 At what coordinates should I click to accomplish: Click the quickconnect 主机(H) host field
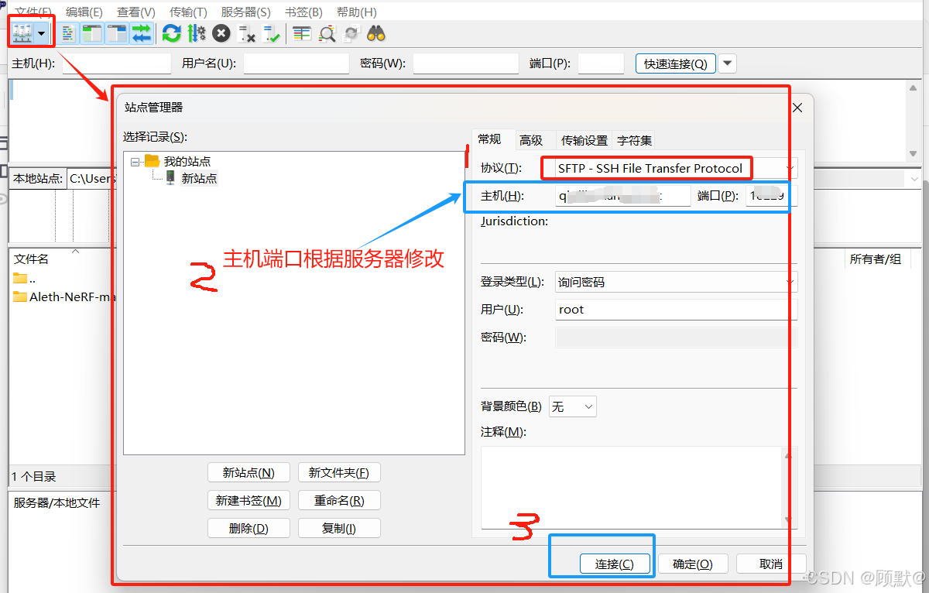coord(116,63)
